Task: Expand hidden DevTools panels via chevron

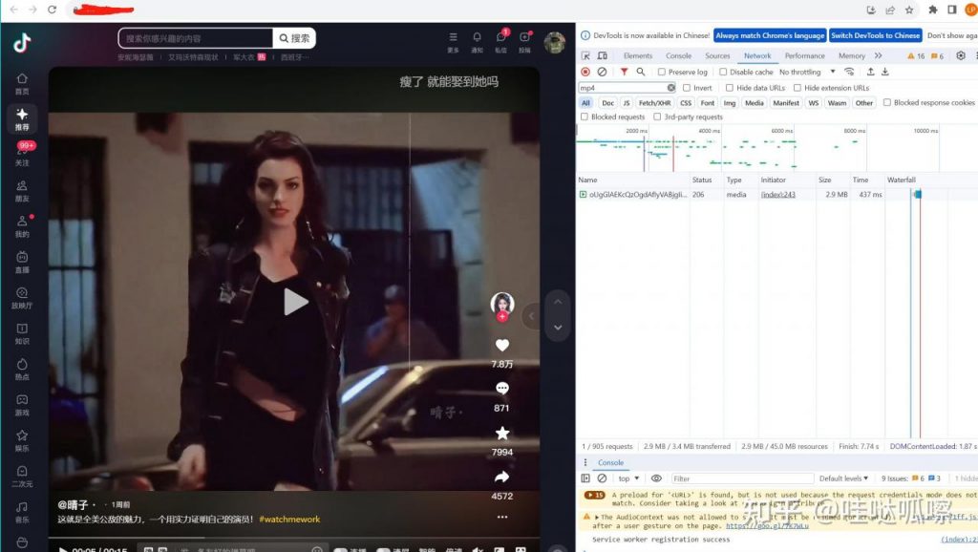Action: point(879,55)
